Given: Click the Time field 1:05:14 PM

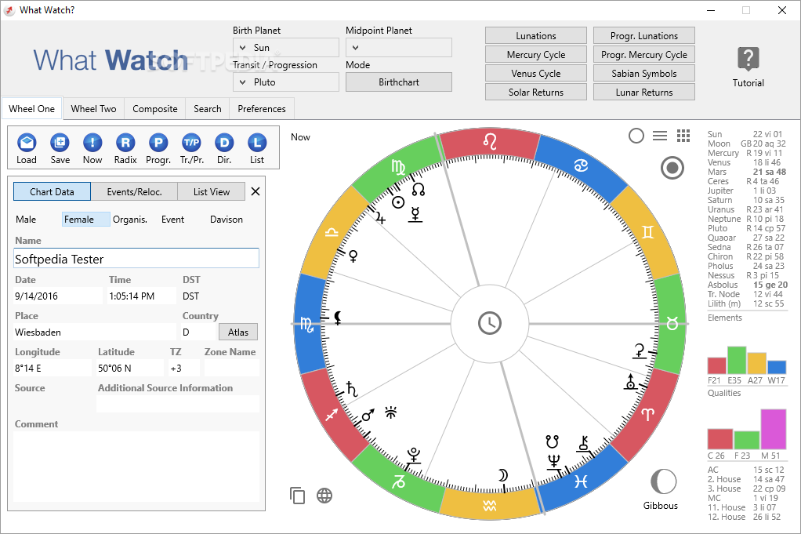Looking at the screenshot, I should coord(142,296).
